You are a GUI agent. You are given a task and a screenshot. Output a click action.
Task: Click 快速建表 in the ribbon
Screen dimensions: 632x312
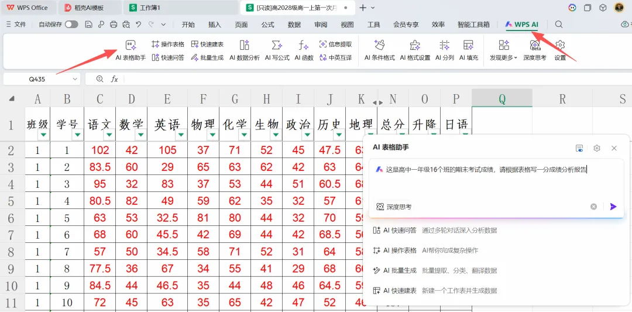point(207,44)
